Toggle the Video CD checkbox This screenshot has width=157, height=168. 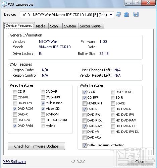point(43,109)
